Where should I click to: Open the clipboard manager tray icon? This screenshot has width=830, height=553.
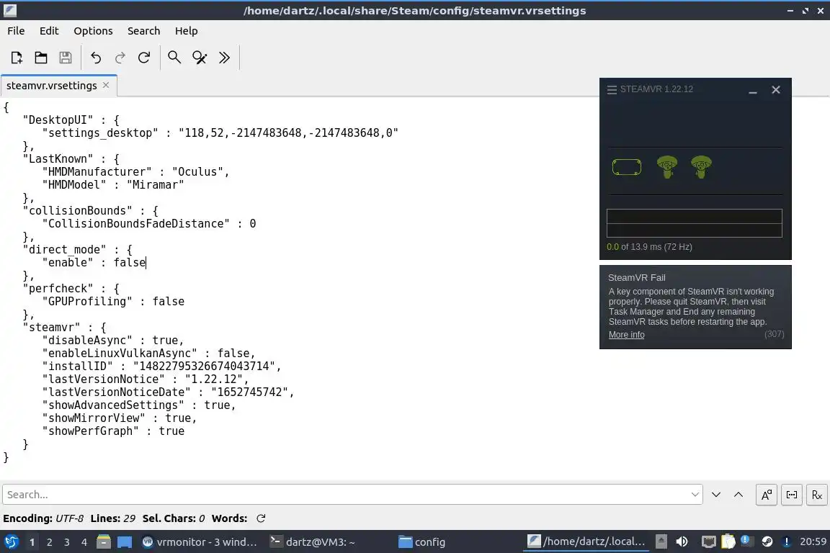point(728,541)
